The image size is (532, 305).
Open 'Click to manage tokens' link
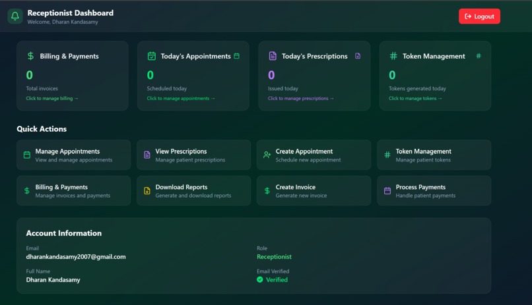coord(415,98)
